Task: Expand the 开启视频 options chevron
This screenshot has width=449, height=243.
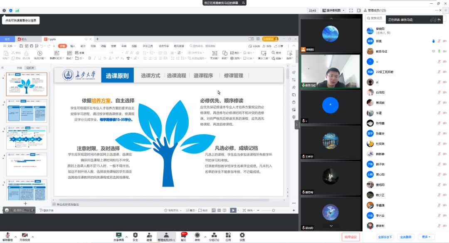Action: [32, 236]
